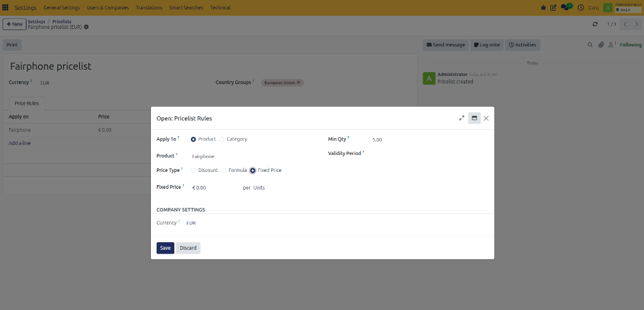
Task: Save the pricelist rule
Action: (x=165, y=248)
